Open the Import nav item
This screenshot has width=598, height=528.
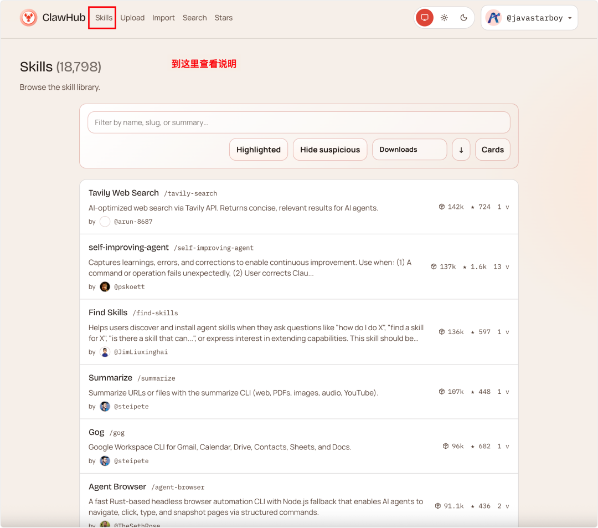tap(163, 18)
